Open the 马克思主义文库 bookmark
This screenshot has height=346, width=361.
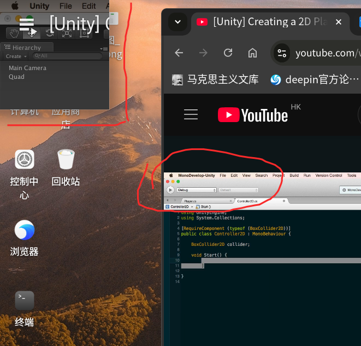pos(216,79)
